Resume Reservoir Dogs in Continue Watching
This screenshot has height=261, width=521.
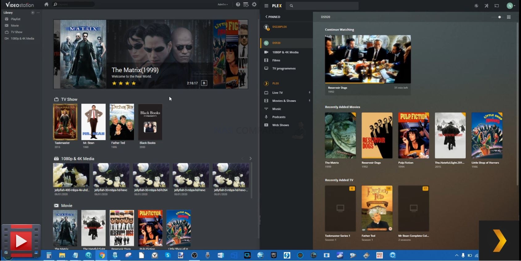368,59
